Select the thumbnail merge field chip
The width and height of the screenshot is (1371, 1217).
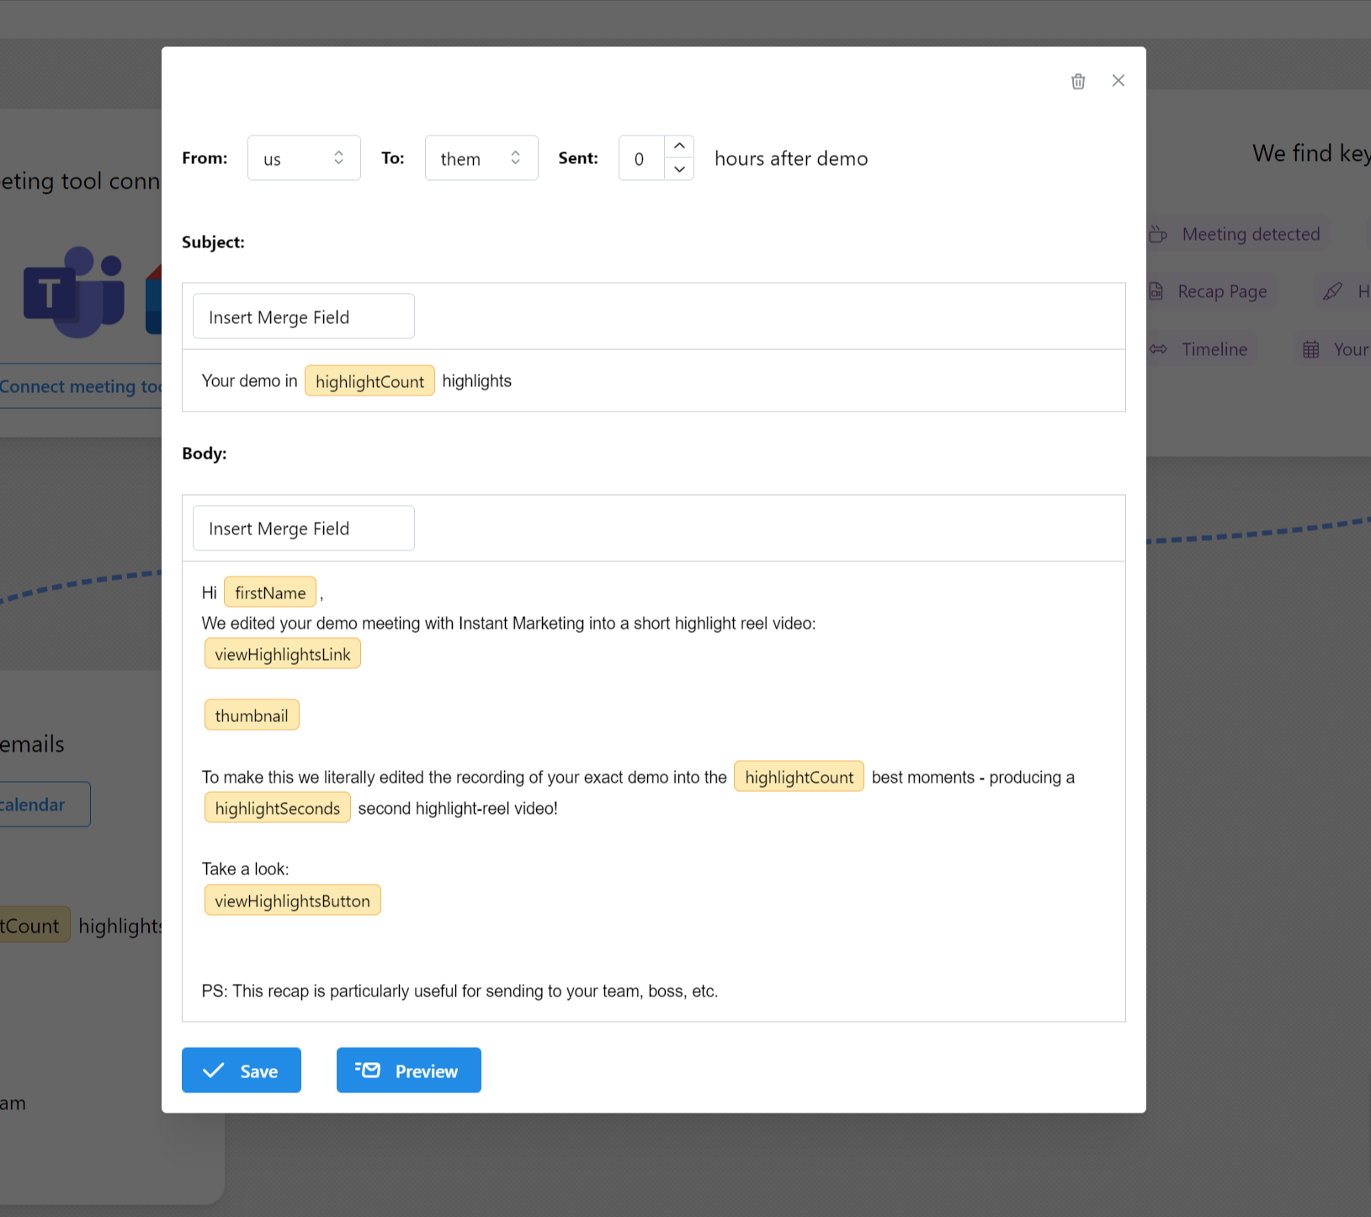(x=252, y=715)
